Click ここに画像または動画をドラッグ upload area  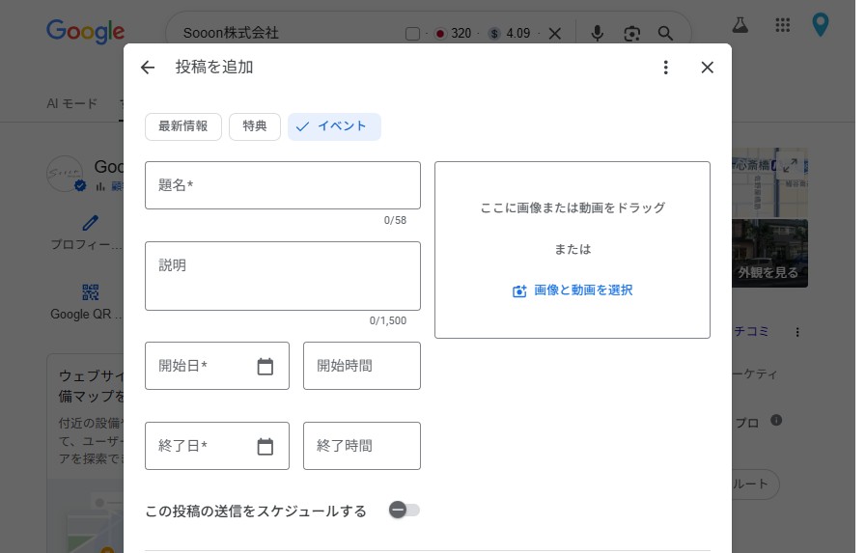[x=573, y=250]
